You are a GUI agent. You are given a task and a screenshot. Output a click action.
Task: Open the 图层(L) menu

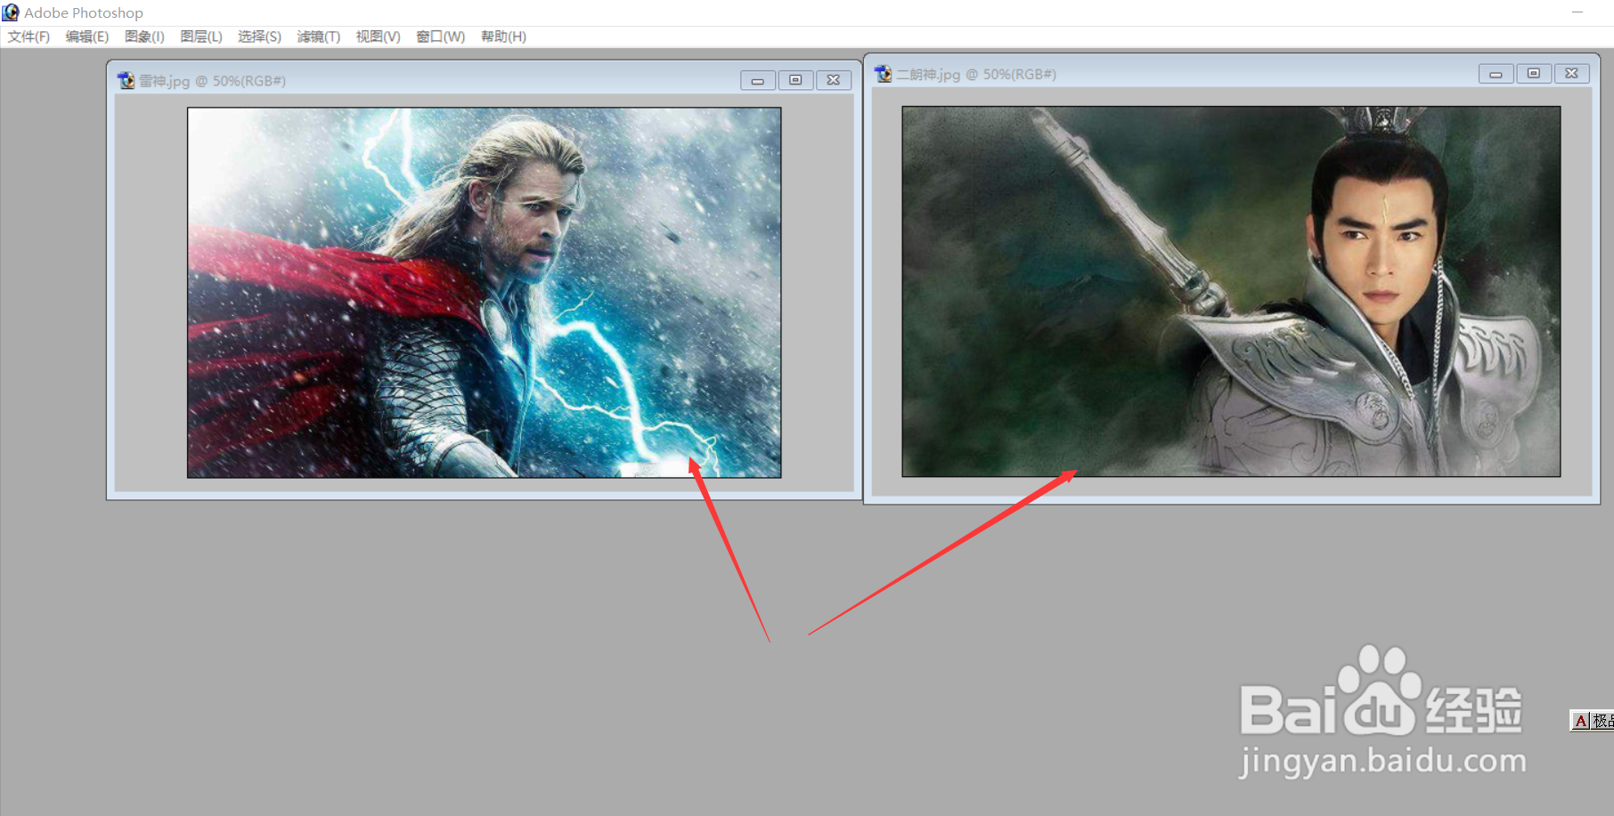(201, 36)
